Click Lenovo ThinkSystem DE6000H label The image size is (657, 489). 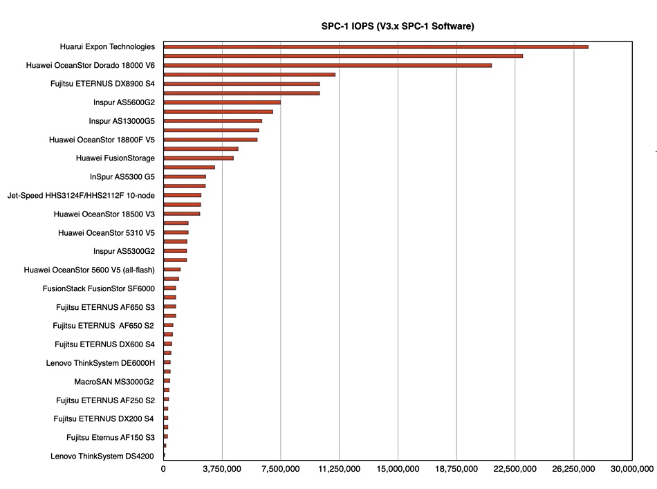(x=100, y=363)
